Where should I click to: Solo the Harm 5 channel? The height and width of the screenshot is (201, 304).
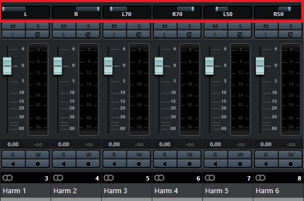pos(240,26)
